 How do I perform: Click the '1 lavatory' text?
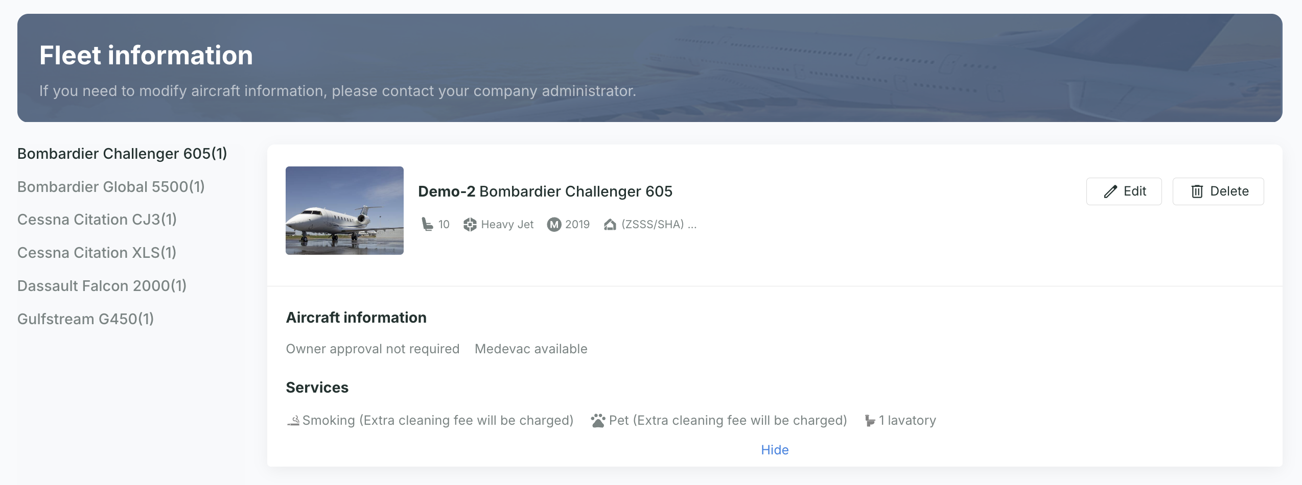908,420
